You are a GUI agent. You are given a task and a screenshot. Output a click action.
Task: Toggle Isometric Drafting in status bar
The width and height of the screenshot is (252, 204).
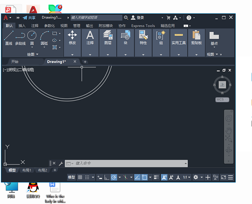(125, 177)
